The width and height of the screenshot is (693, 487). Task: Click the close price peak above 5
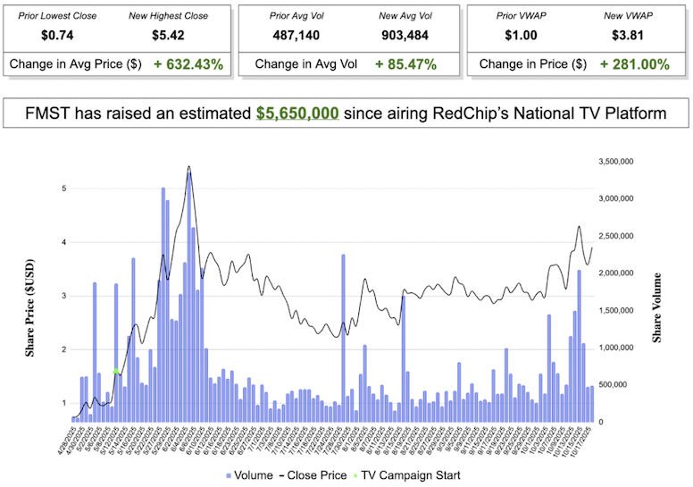188,167
